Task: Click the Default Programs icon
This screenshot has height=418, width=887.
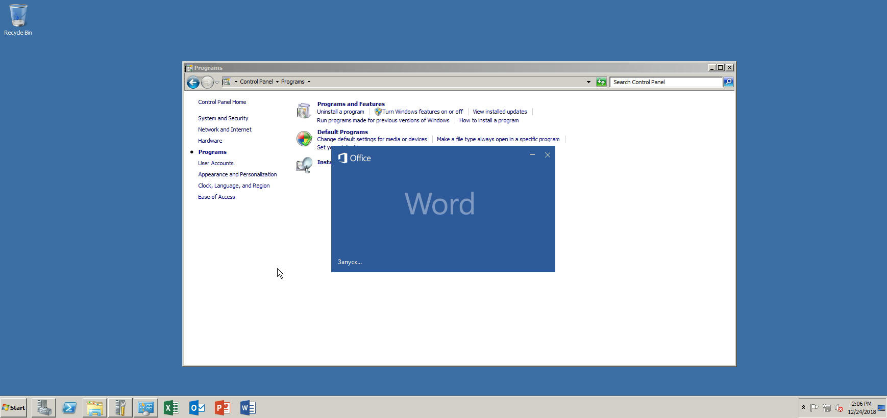Action: click(x=304, y=139)
